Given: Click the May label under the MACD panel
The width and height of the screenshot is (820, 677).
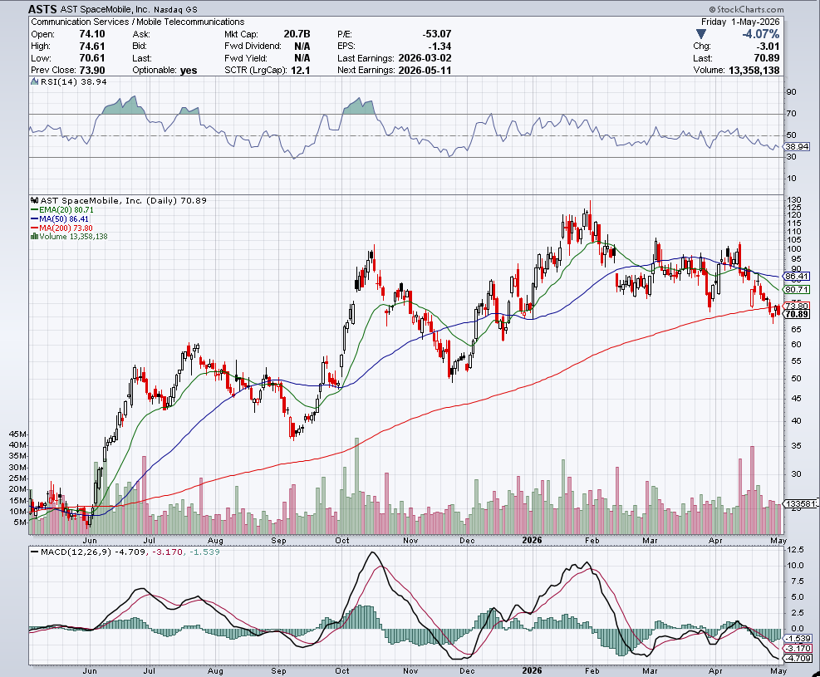Looking at the screenshot, I should click(x=778, y=670).
